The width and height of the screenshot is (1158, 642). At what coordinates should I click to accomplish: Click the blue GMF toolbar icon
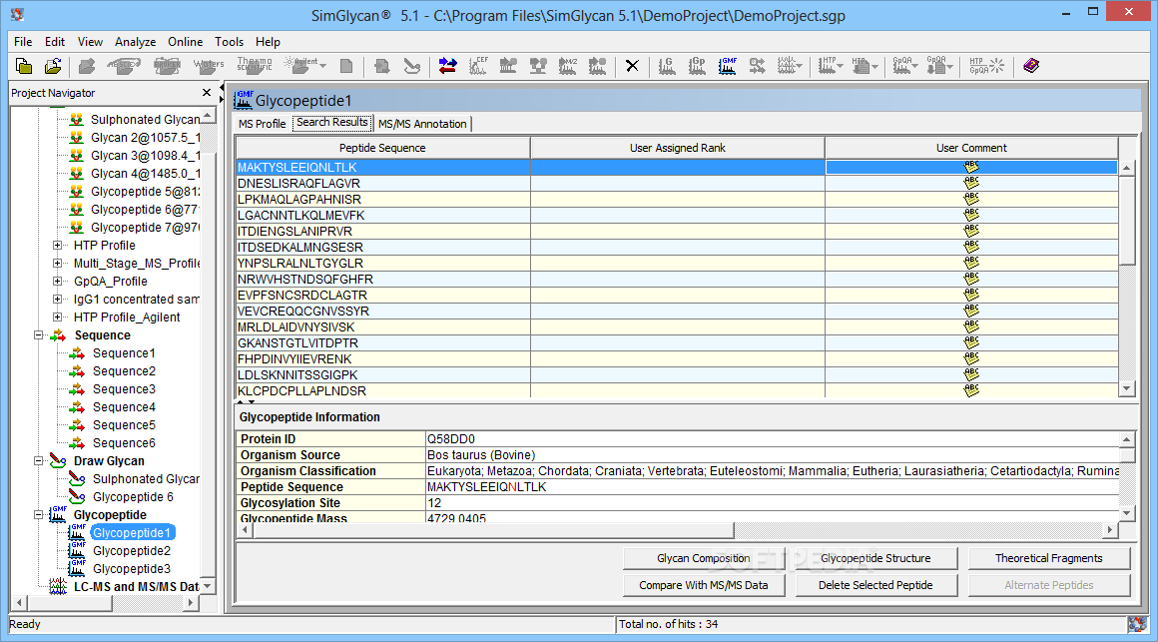[728, 67]
